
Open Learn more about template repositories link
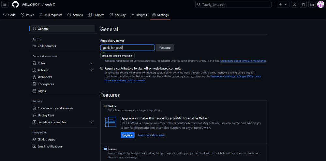[x=243, y=61]
